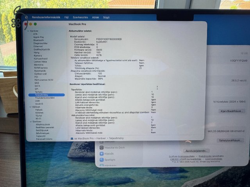Select NVMExpress in the sidebar
The height and width of the screenshot is (187, 250).
tap(41, 68)
